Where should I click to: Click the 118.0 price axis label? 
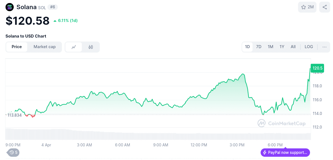point(317,86)
